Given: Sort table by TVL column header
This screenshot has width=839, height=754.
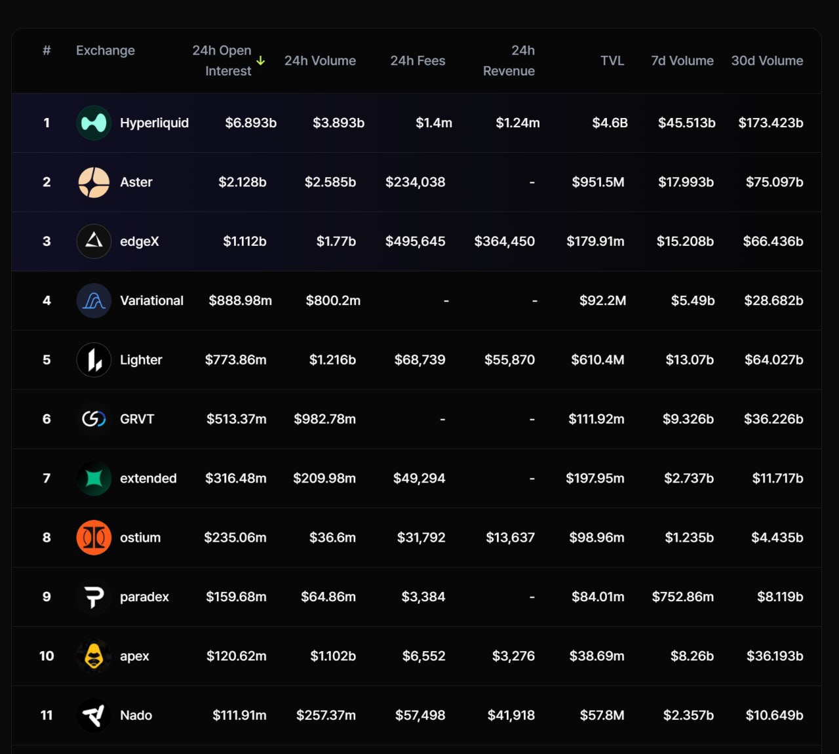Looking at the screenshot, I should pyautogui.click(x=612, y=61).
